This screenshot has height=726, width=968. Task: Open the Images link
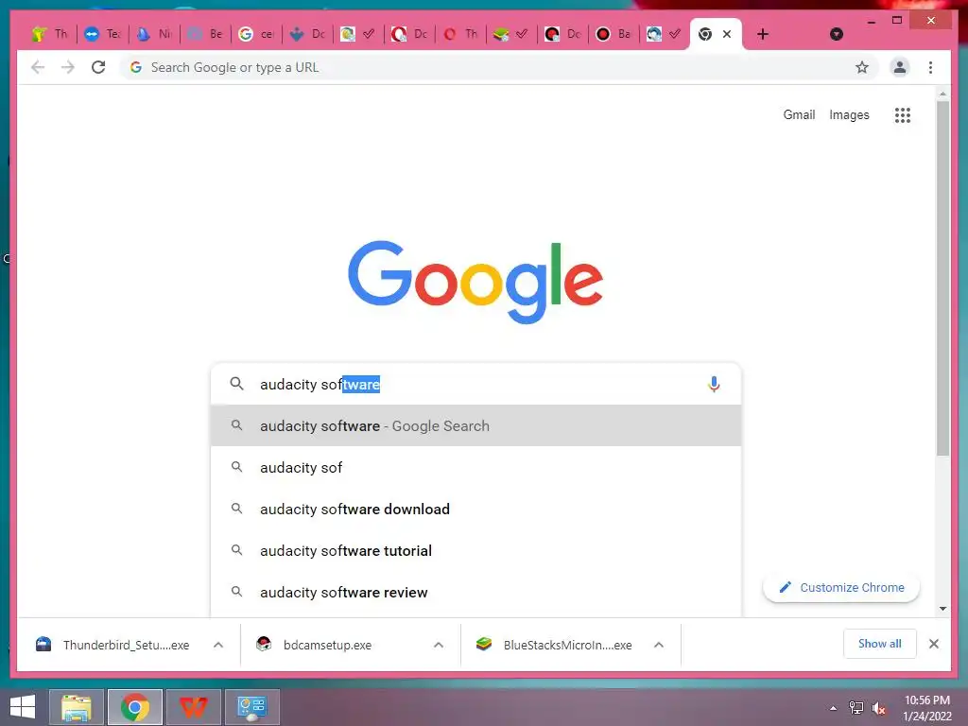point(849,114)
